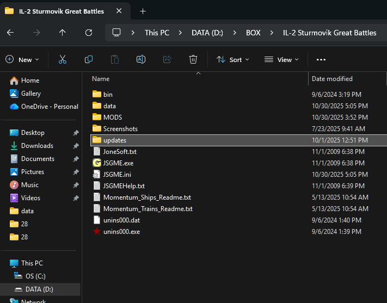
Task: Sort files by Date modified column
Action: click(x=332, y=79)
